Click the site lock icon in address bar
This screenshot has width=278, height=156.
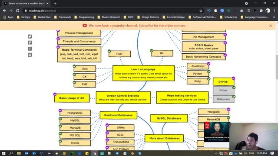26,10
